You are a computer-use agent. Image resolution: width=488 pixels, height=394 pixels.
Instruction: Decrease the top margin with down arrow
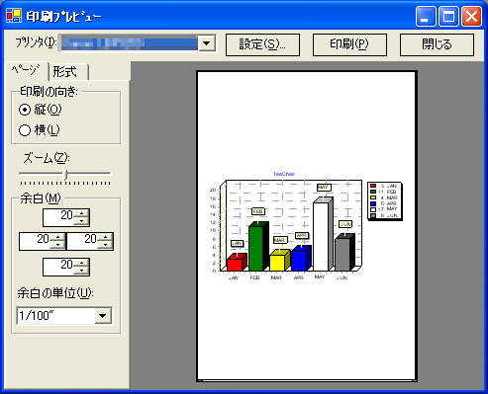pyautogui.click(x=81, y=221)
